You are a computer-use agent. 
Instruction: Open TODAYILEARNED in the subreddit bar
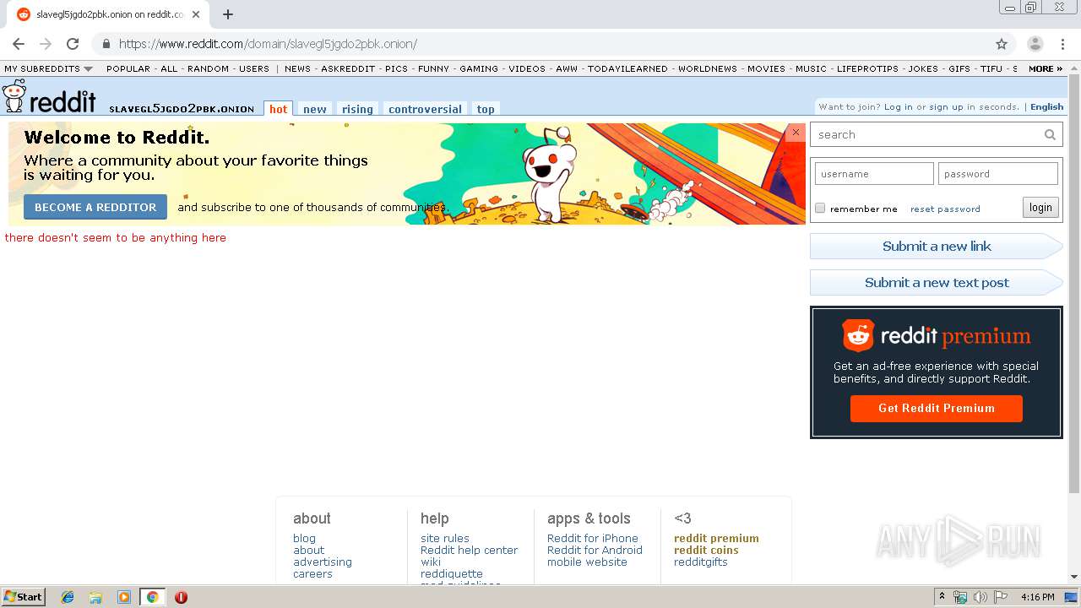(x=627, y=68)
